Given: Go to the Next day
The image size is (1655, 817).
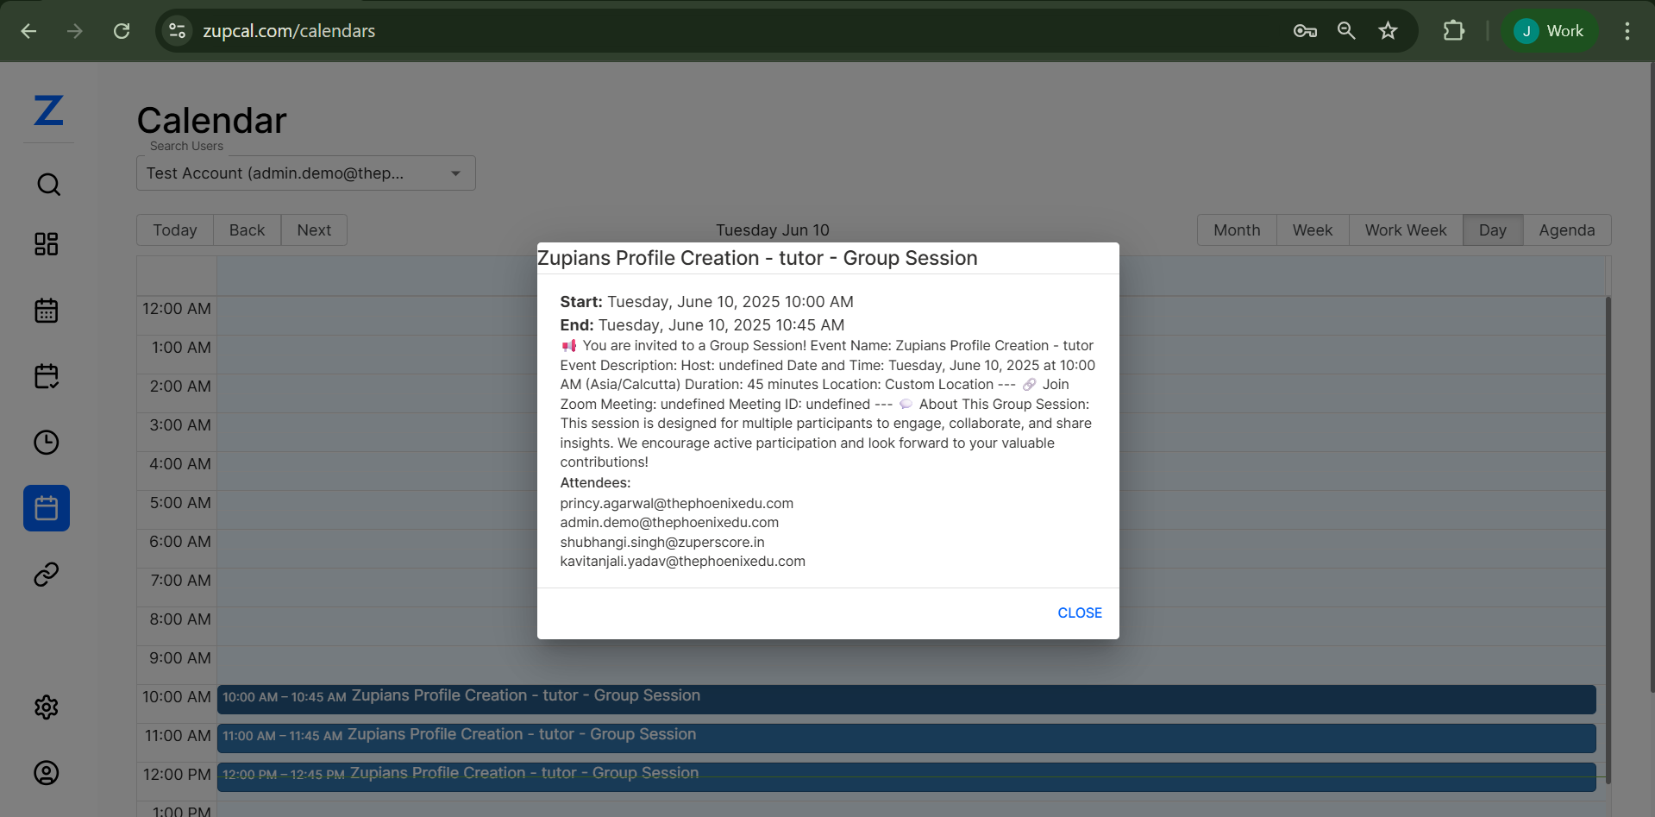Looking at the screenshot, I should click(x=314, y=230).
